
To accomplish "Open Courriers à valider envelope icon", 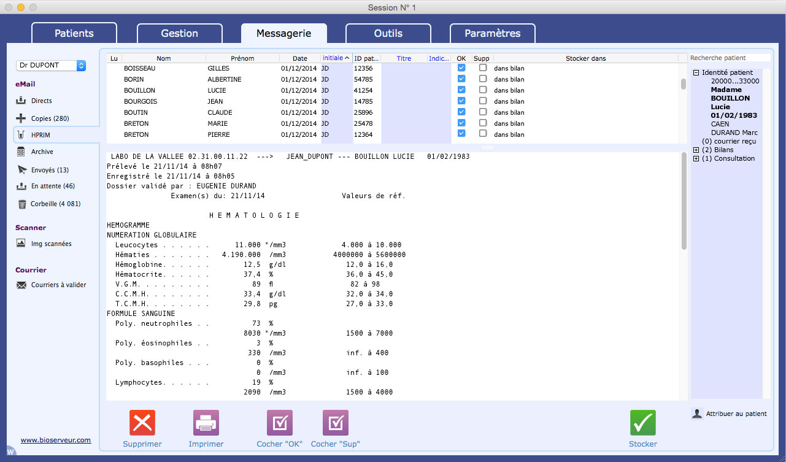I will pos(21,285).
